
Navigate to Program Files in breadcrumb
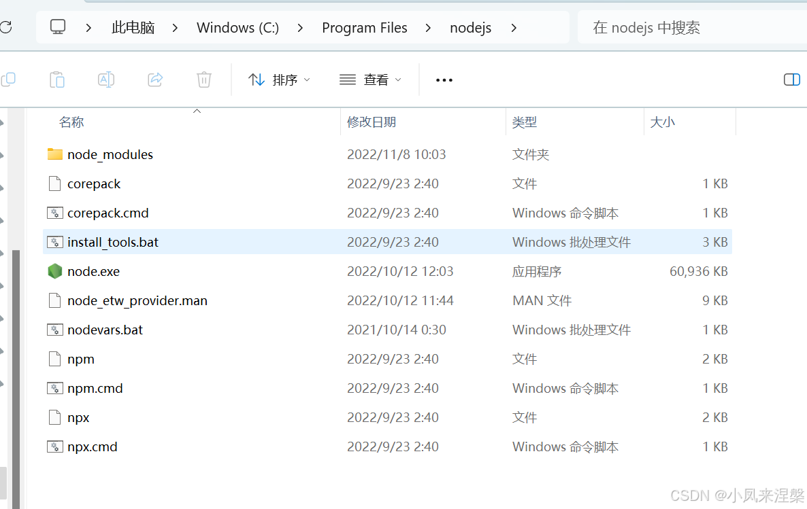pyautogui.click(x=365, y=27)
